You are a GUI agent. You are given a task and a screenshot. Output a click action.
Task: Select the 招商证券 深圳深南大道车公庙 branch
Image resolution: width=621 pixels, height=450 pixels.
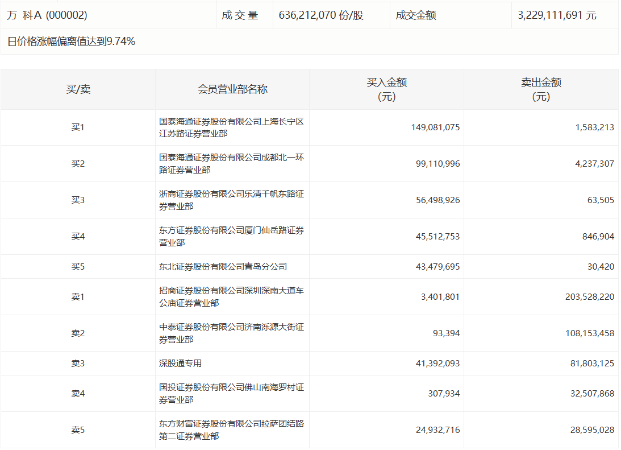click(232, 297)
